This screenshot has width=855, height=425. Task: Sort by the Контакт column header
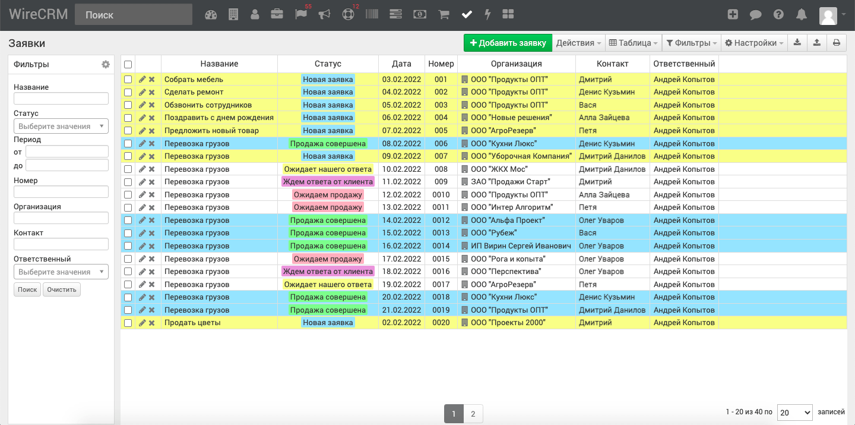pyautogui.click(x=613, y=64)
